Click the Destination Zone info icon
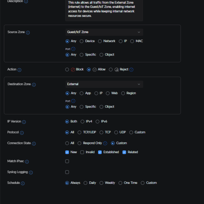 pyautogui.click(x=34, y=85)
